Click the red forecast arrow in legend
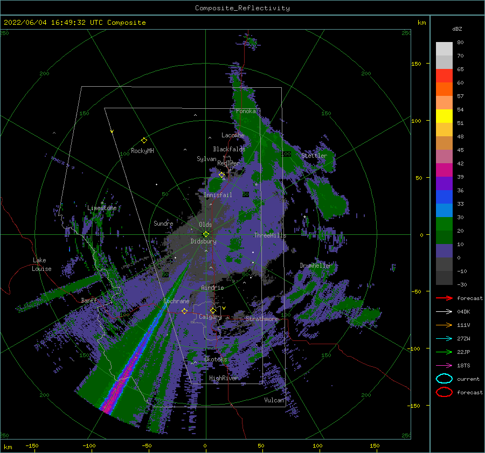 point(444,298)
